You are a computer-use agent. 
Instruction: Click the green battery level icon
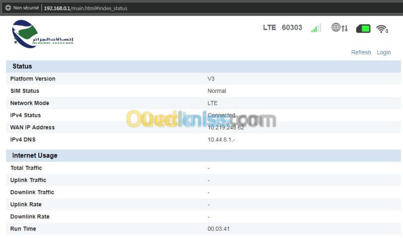pos(363,29)
